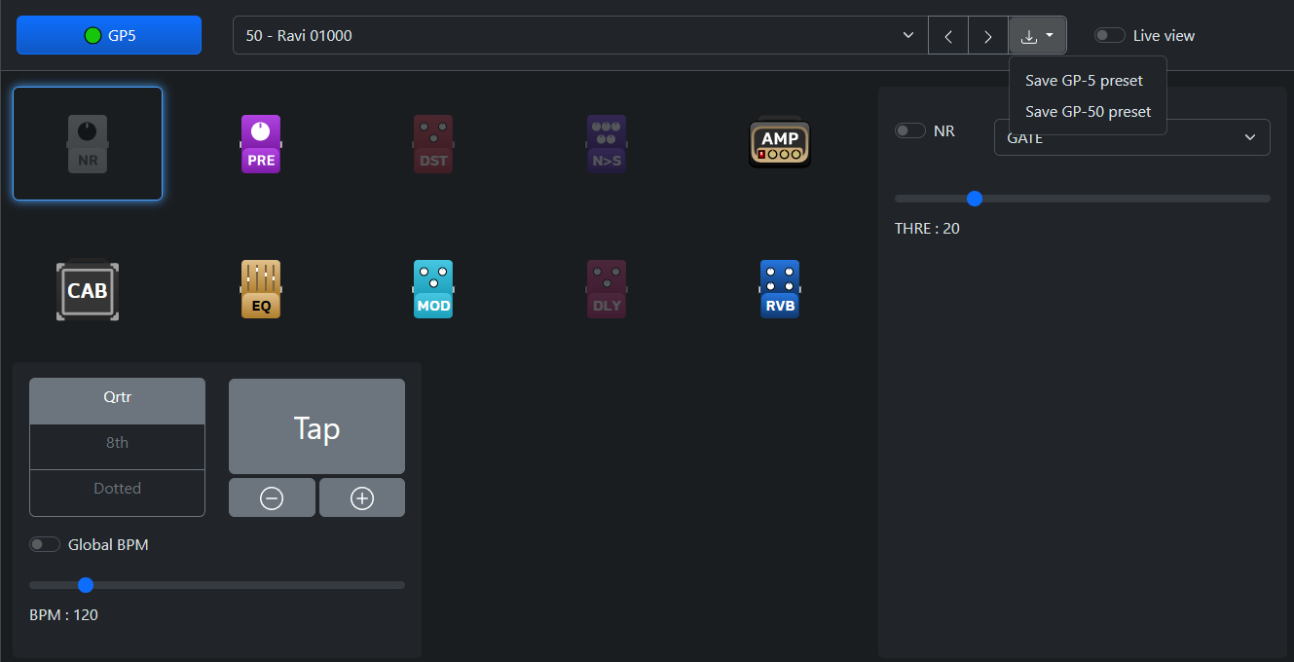This screenshot has width=1294, height=662.
Task: Expand the GATE type dropdown
Action: point(1131,138)
